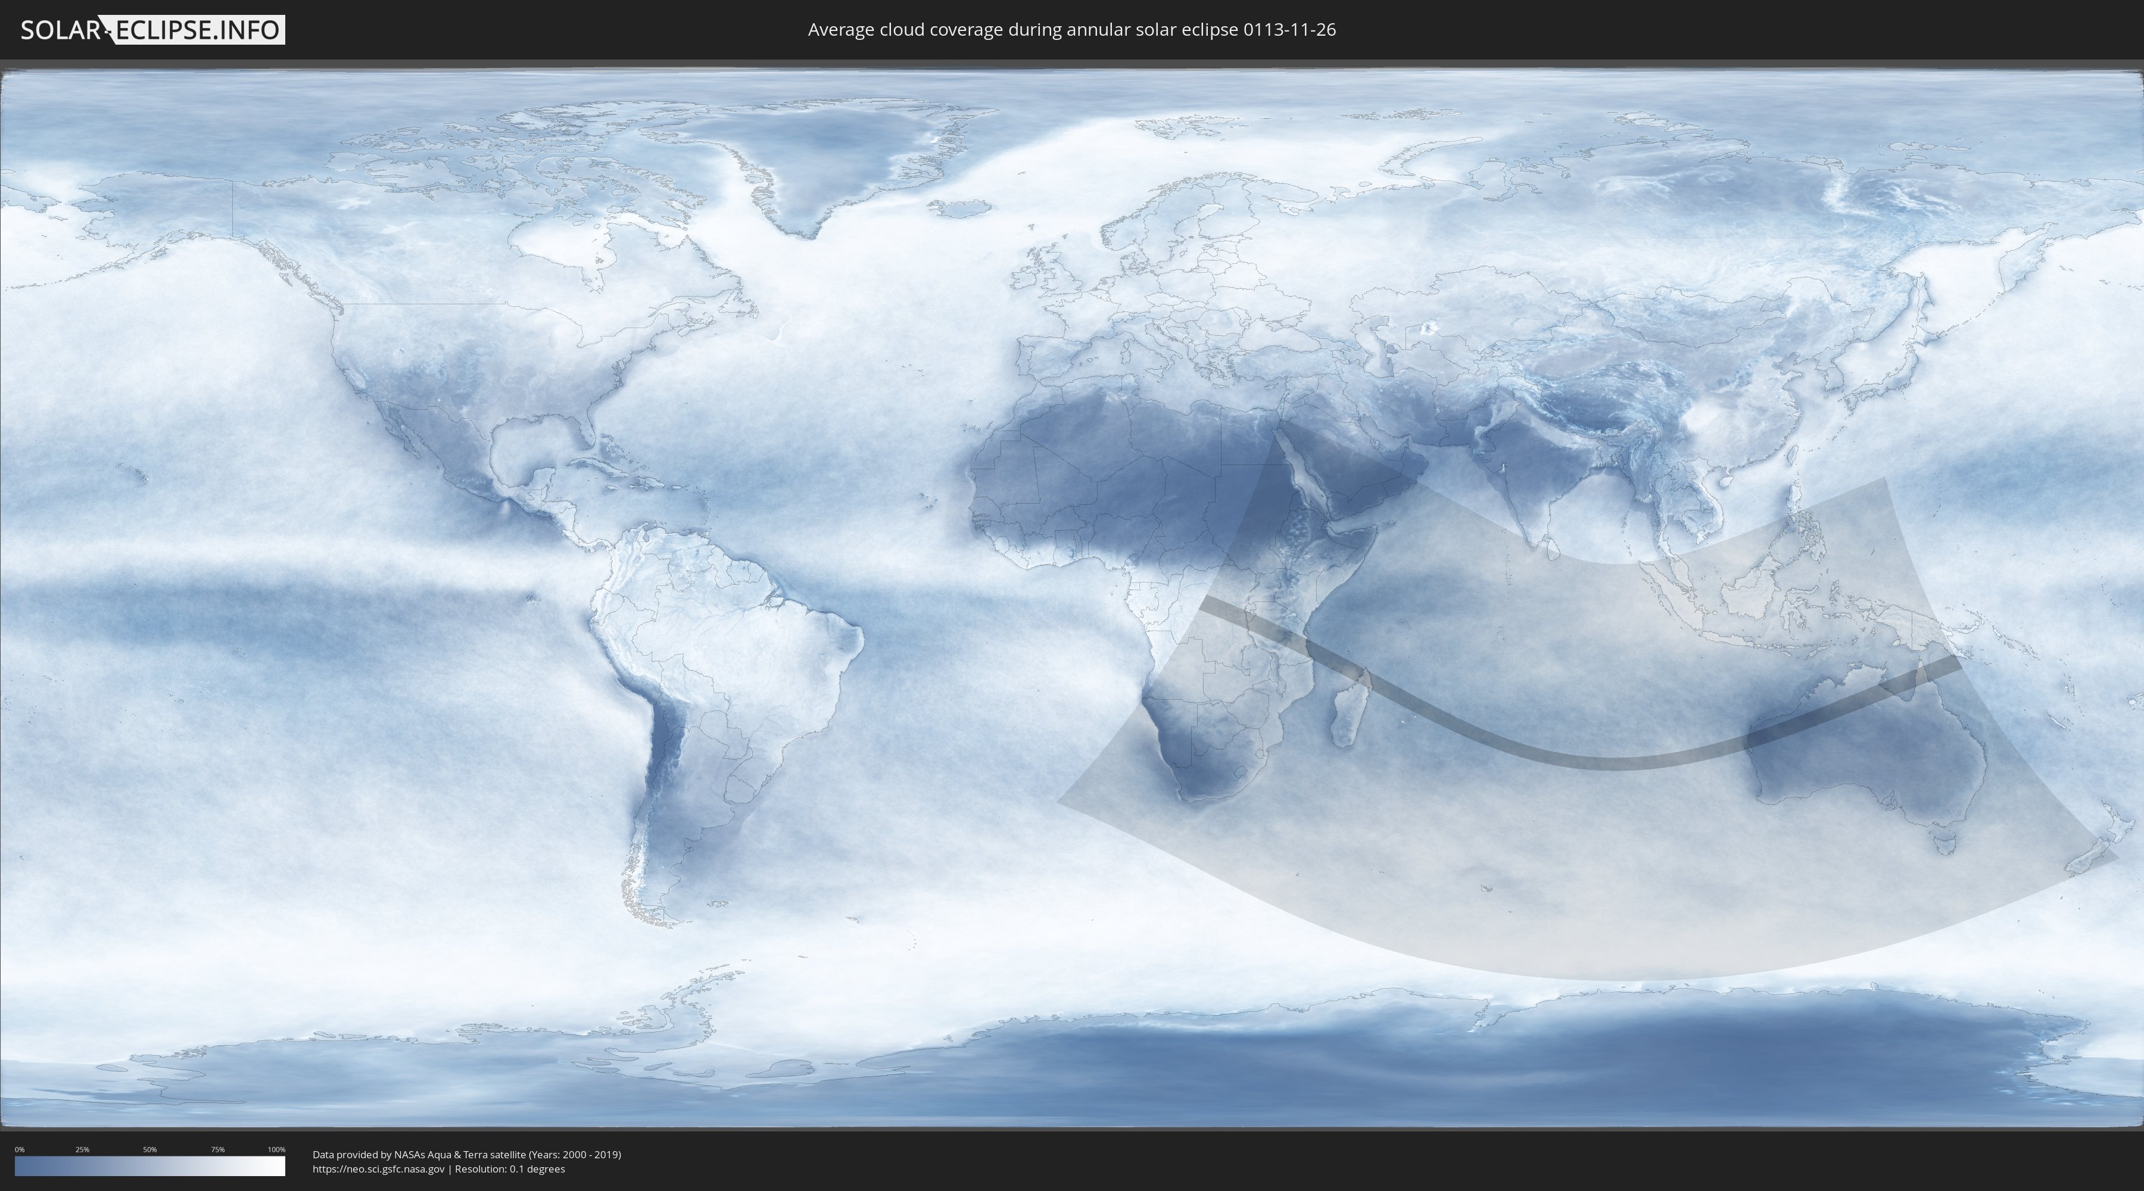Image resolution: width=2144 pixels, height=1191 pixels.
Task: Click the Resolution: 0.1 degrees text
Action: pos(509,1168)
